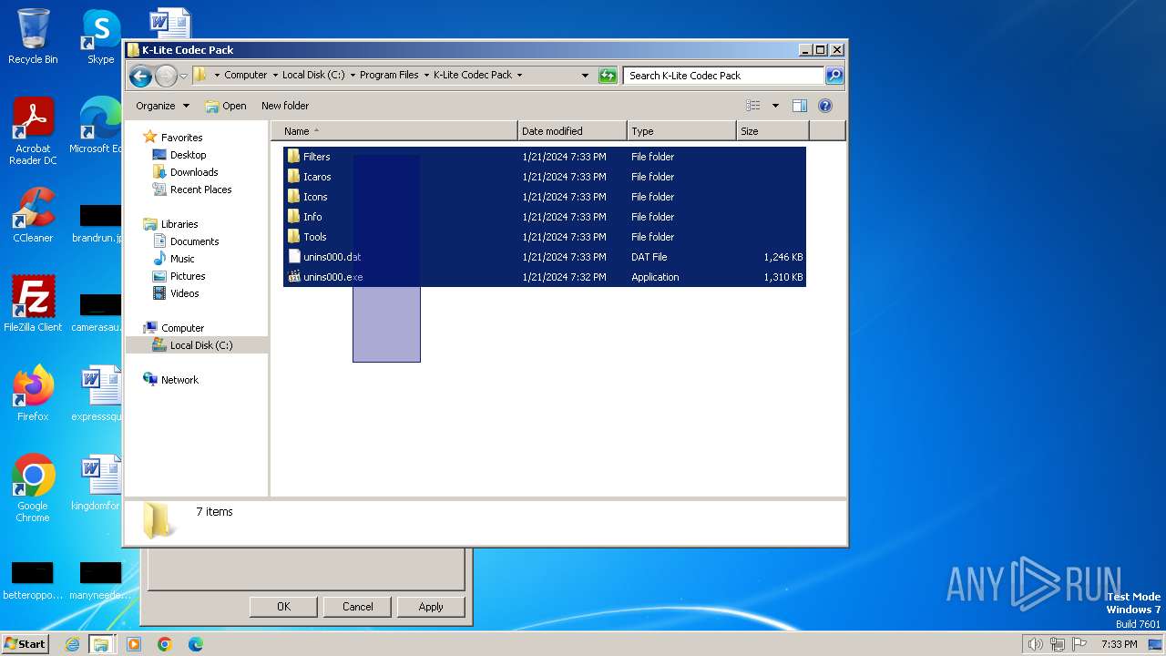The image size is (1166, 656).
Task: Click the 7:33 PM taskbar clock
Action: 1119,644
